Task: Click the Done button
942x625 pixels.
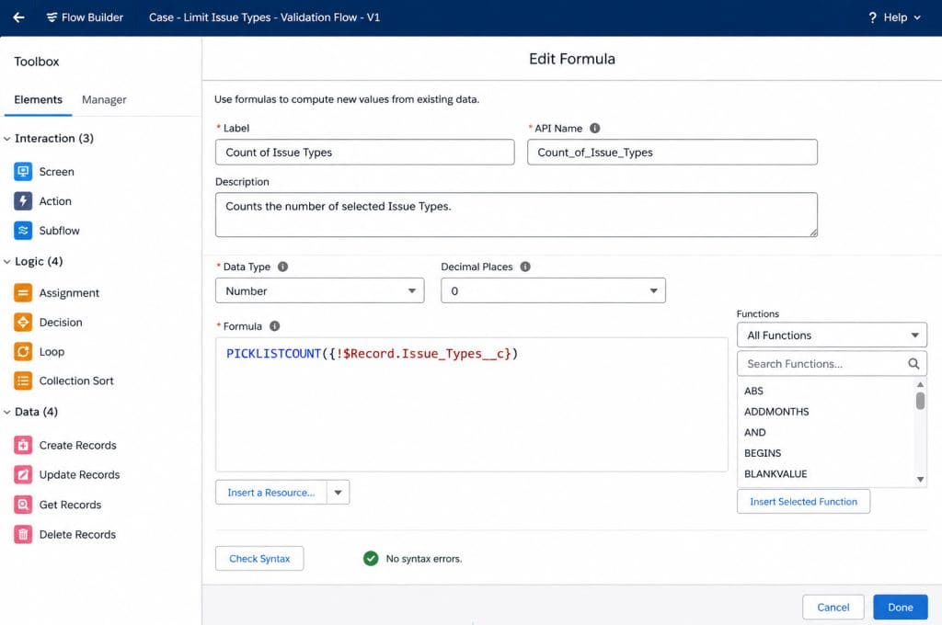Action: [900, 607]
